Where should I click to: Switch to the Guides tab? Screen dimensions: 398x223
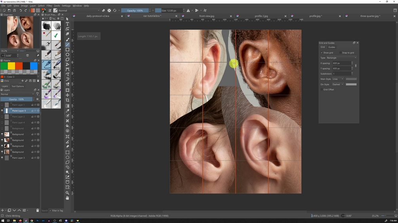pyautogui.click(x=331, y=47)
